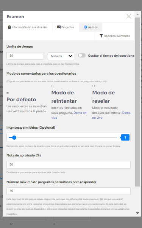142x228 pixels.
Task: Focus the maximum questions field showing 10
Action: 69,191
